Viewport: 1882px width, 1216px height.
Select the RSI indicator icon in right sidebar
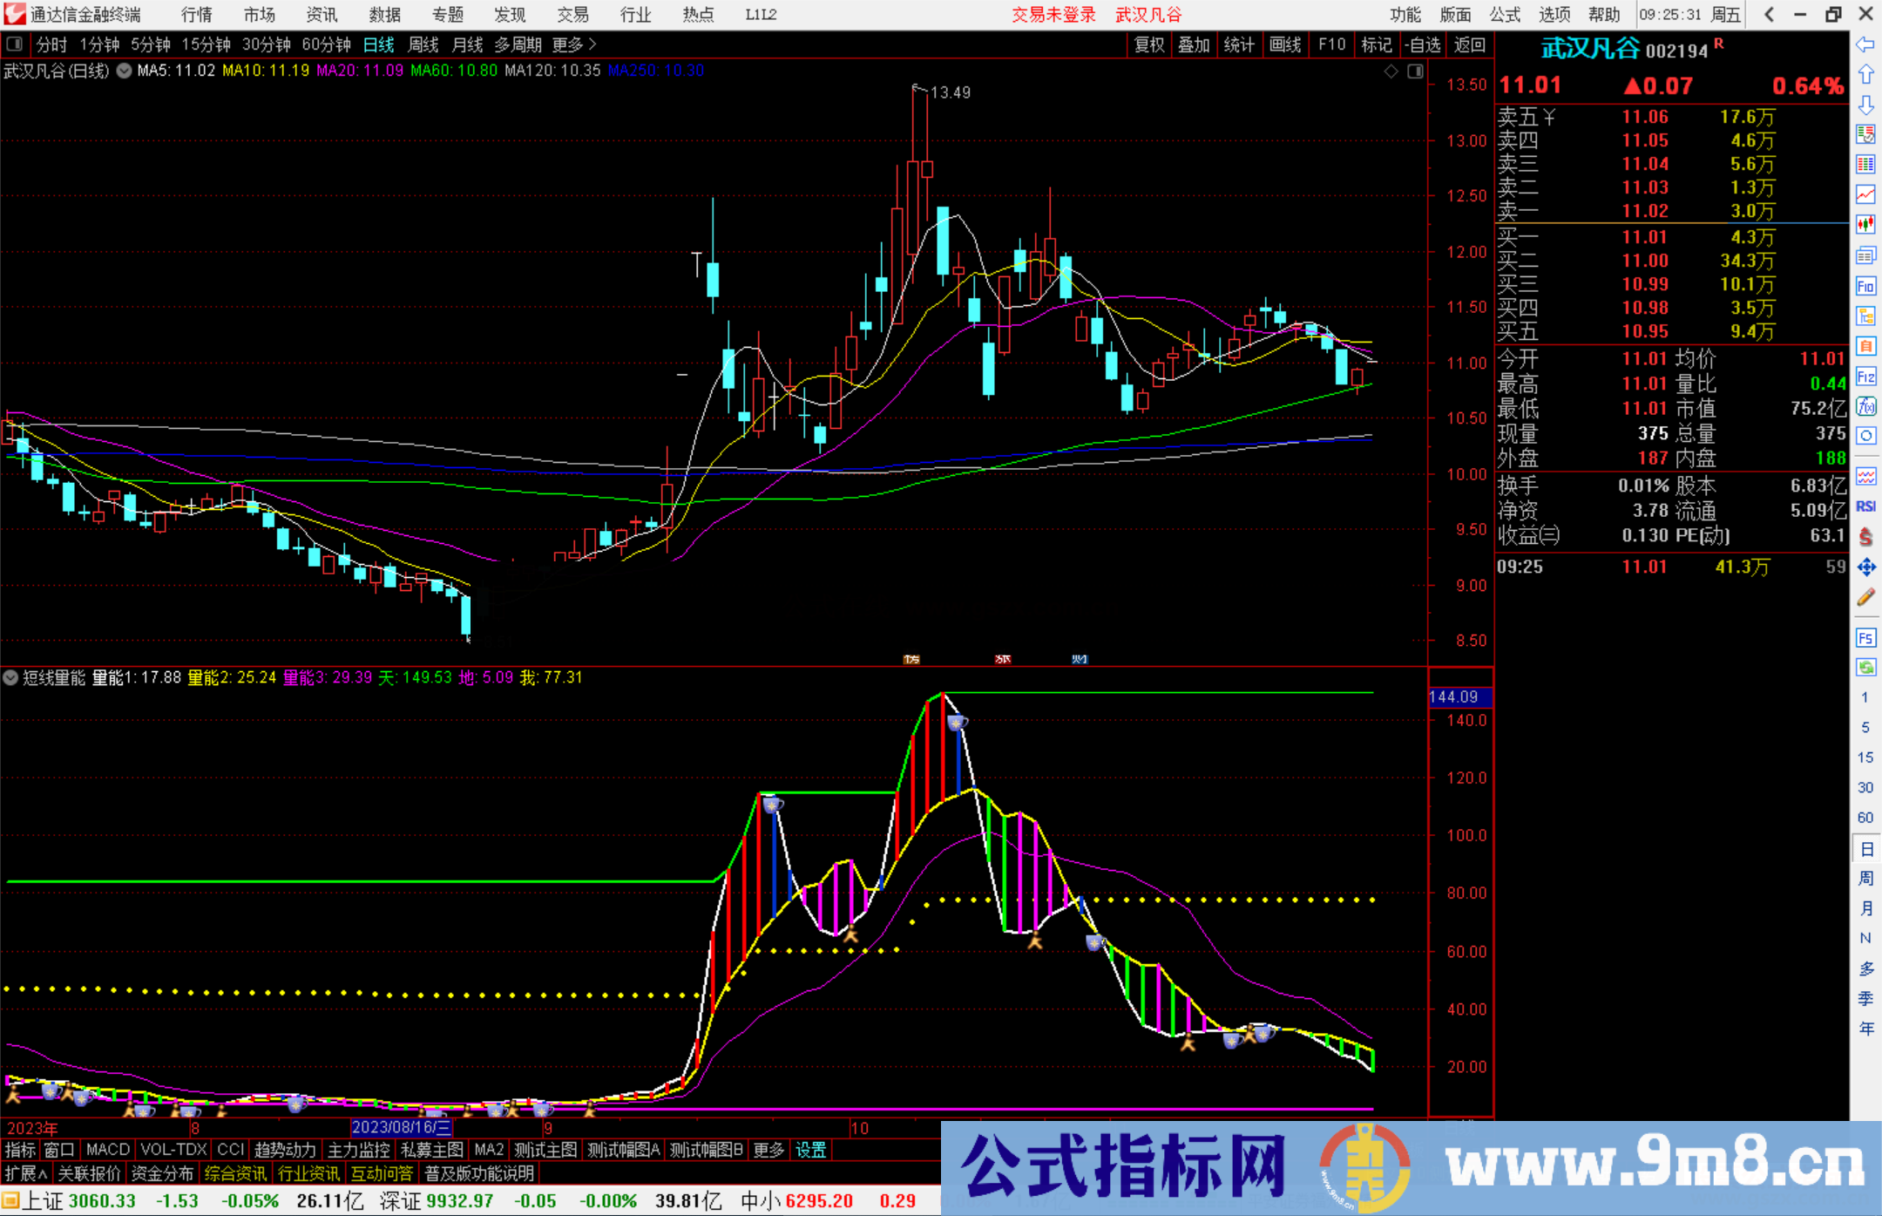[x=1866, y=506]
